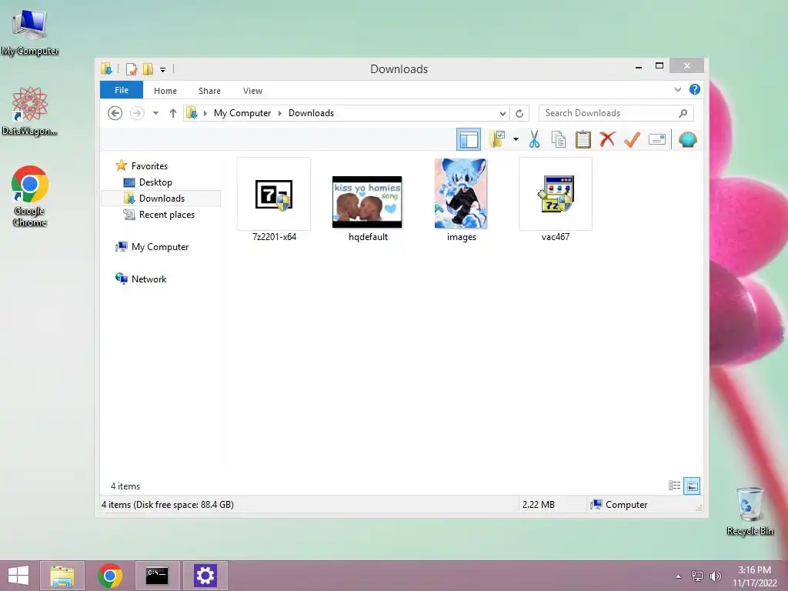Click the '4 items' status text
Viewport: 788px width, 591px height.
click(x=125, y=486)
